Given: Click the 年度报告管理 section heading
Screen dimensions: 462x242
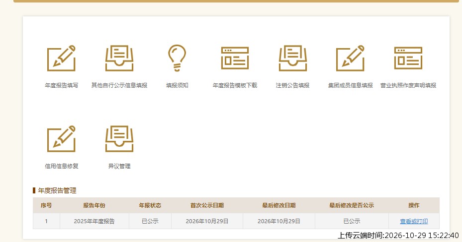Looking at the screenshot, I should pyautogui.click(x=57, y=190).
